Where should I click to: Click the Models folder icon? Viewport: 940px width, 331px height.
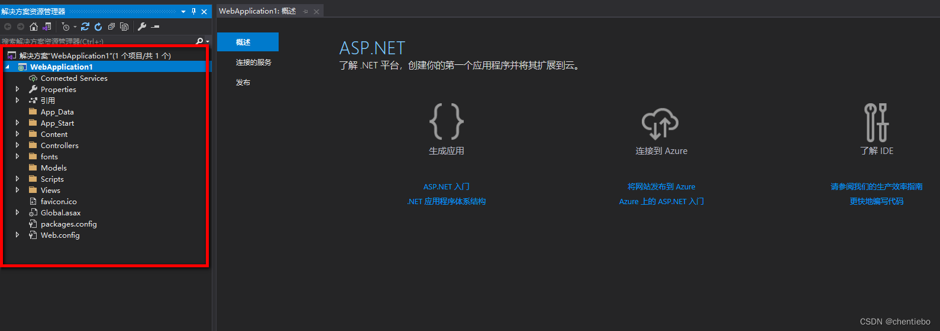tap(33, 168)
